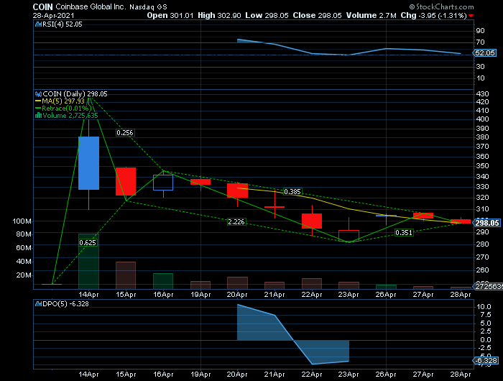
Task: Click the Nasdaq GS exchange label
Action: pyautogui.click(x=148, y=7)
